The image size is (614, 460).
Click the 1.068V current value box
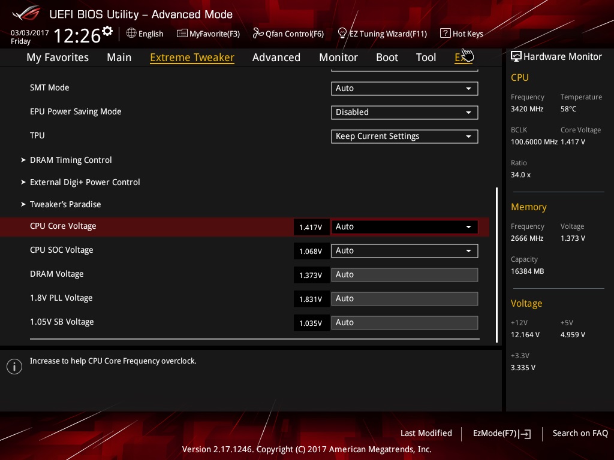[311, 251]
